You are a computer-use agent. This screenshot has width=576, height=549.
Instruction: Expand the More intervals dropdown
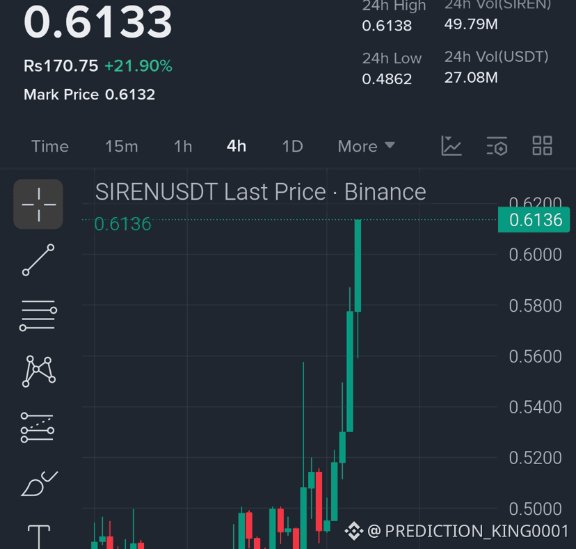point(366,146)
